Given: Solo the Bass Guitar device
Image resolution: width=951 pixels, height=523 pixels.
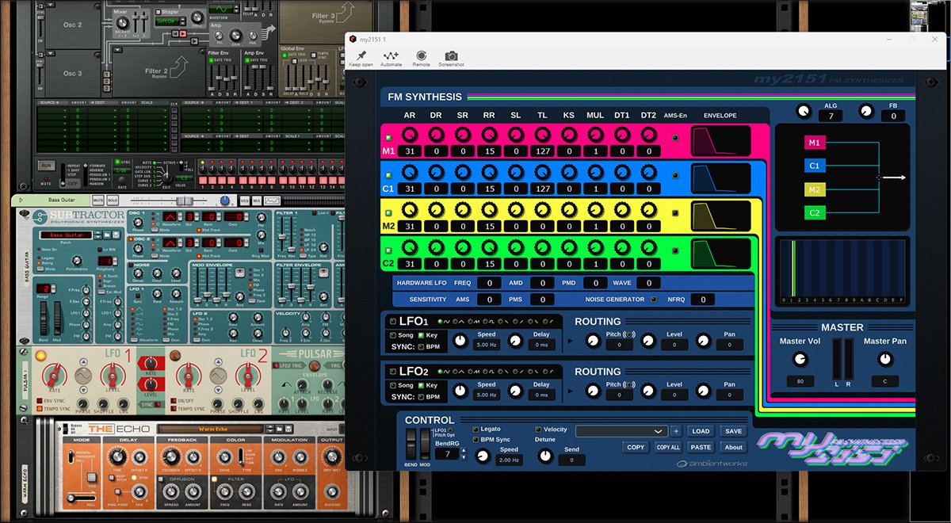Looking at the screenshot, I should [x=113, y=200].
